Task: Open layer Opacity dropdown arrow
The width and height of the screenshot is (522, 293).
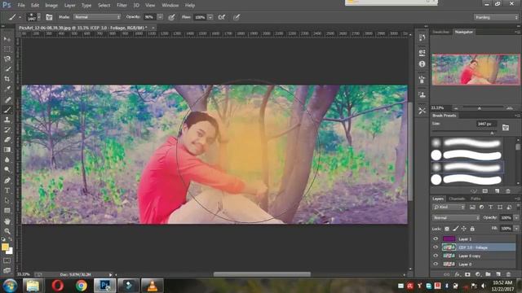Action: pos(516,217)
